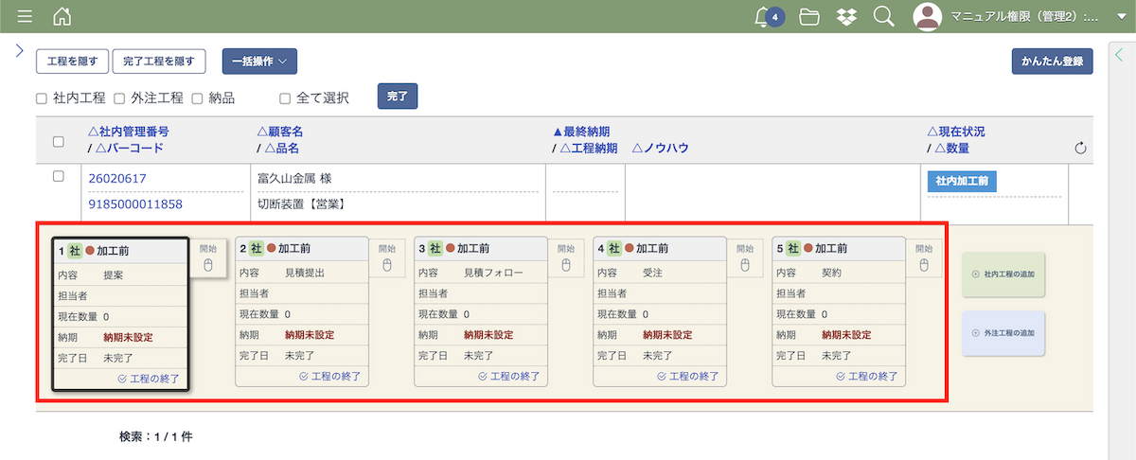Toggle the 全て選択 checkbox
The height and width of the screenshot is (460, 1136).
(285, 97)
